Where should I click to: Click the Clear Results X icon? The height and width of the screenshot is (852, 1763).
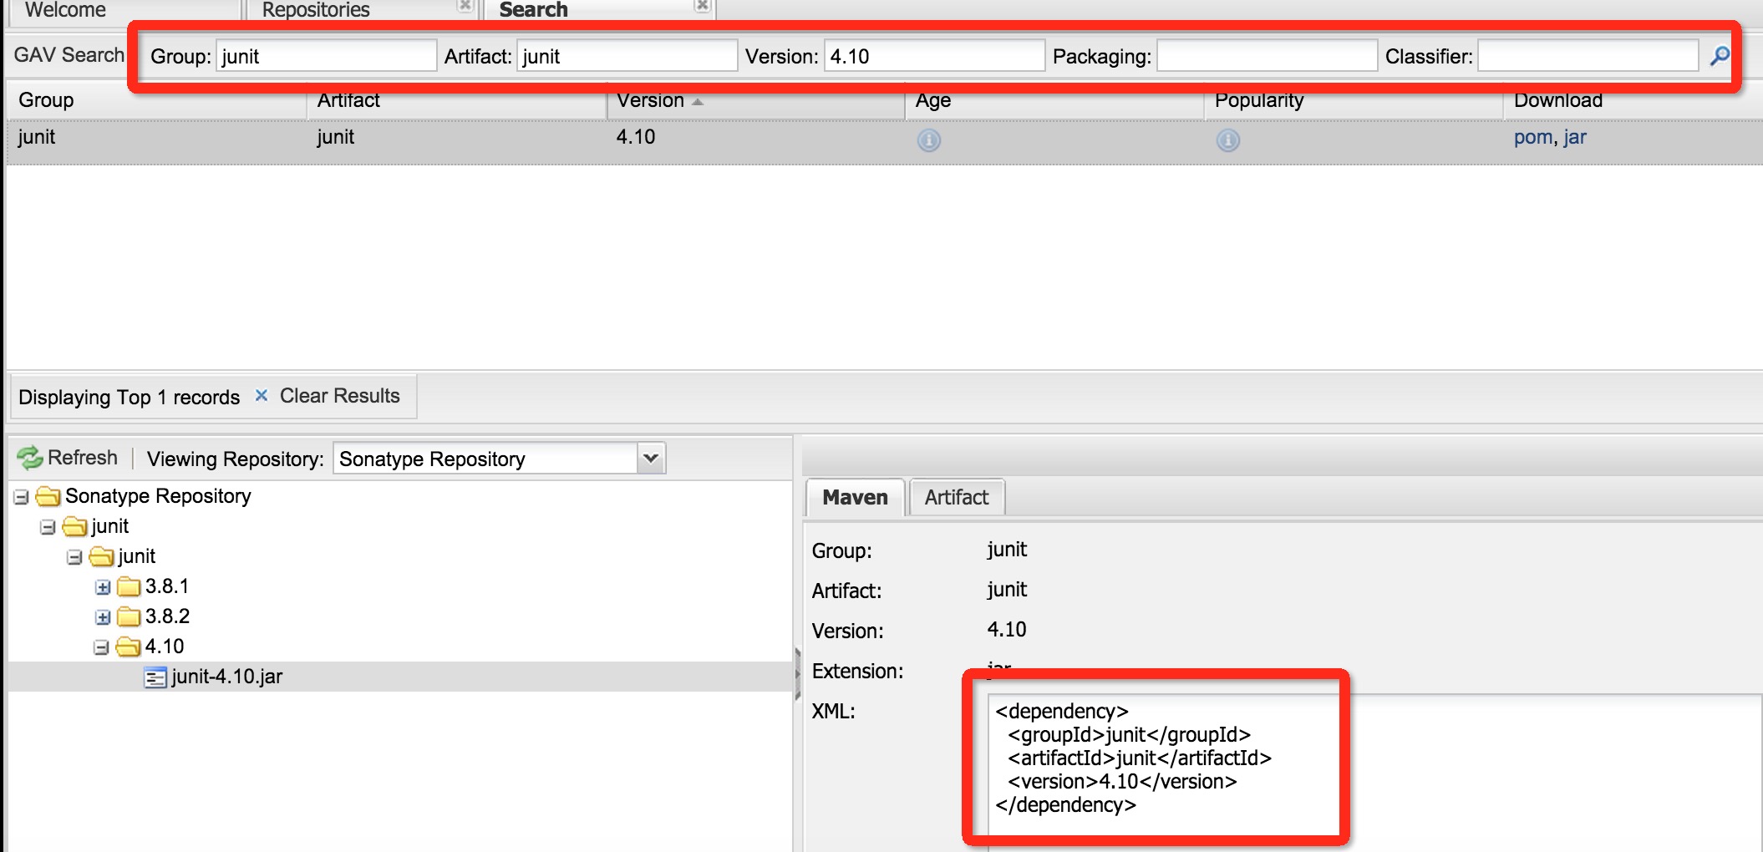(261, 396)
